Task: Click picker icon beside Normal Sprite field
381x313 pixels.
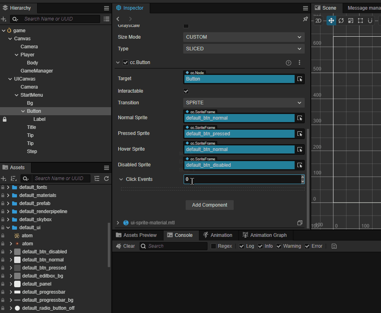Action: [x=299, y=118]
